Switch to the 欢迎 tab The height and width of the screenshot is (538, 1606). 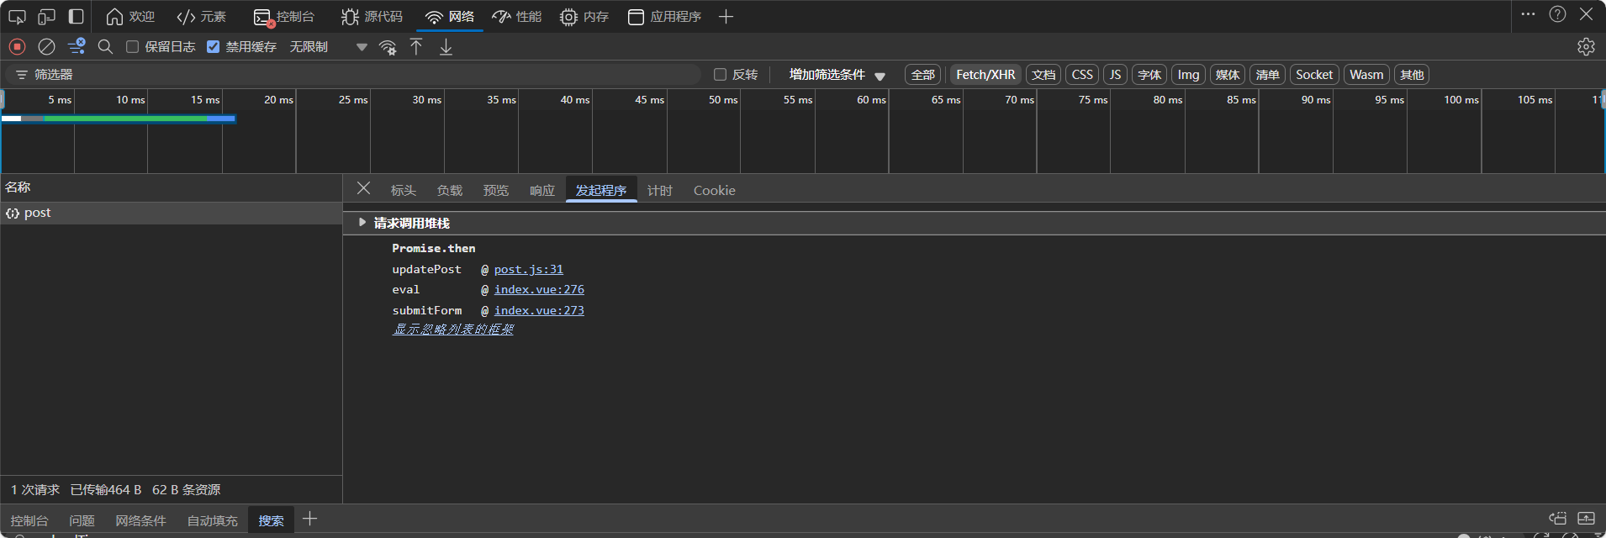point(130,16)
